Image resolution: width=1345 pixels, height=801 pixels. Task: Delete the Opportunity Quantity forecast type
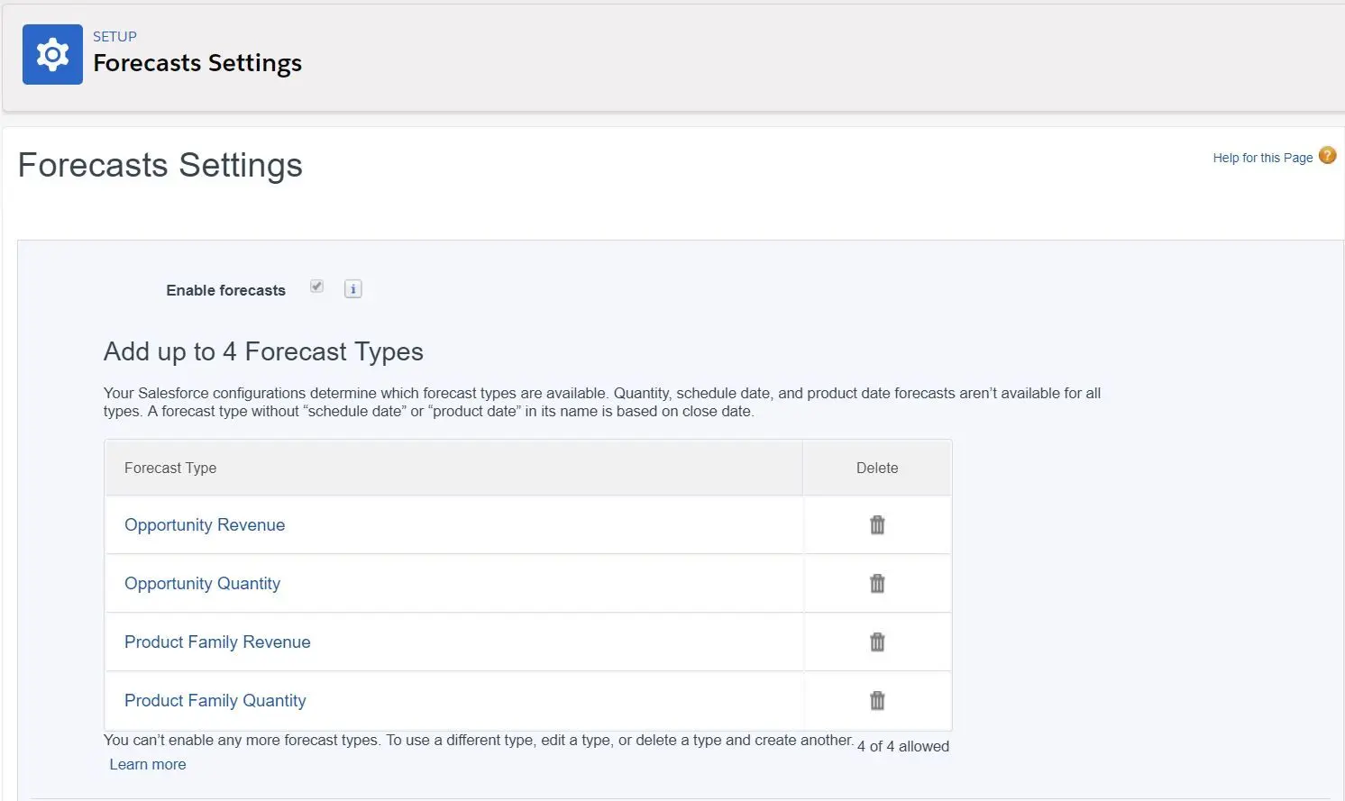pyautogui.click(x=877, y=584)
